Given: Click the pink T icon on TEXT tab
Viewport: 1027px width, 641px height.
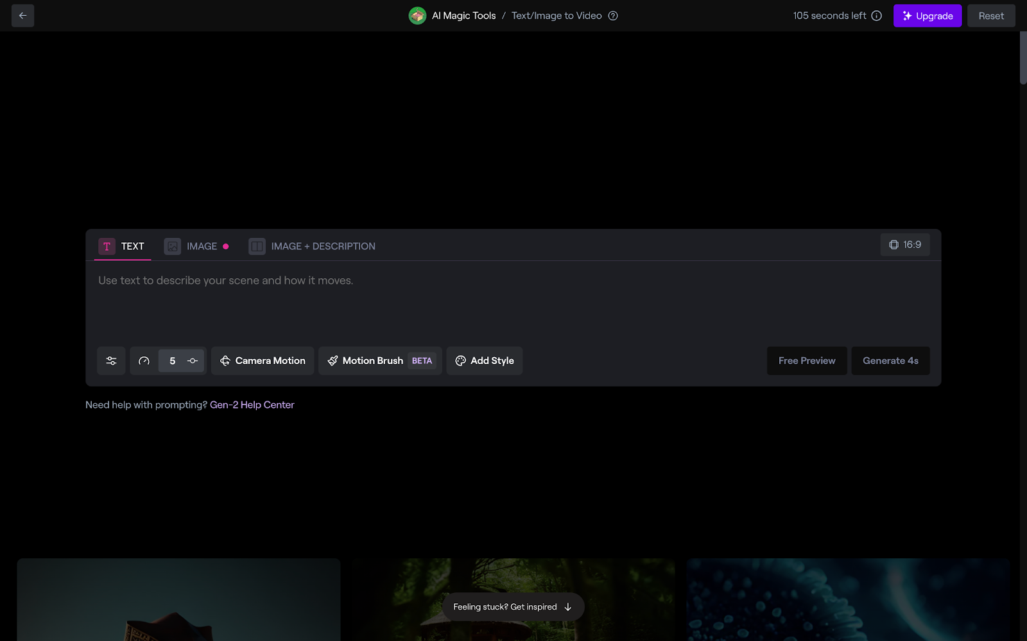Looking at the screenshot, I should (107, 246).
